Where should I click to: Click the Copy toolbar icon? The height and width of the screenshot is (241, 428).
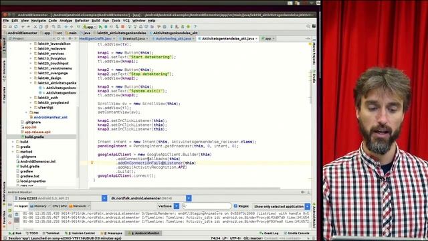click(41, 27)
